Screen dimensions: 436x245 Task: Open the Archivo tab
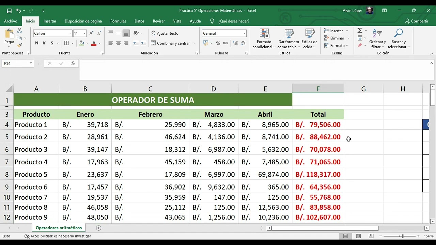coord(11,21)
